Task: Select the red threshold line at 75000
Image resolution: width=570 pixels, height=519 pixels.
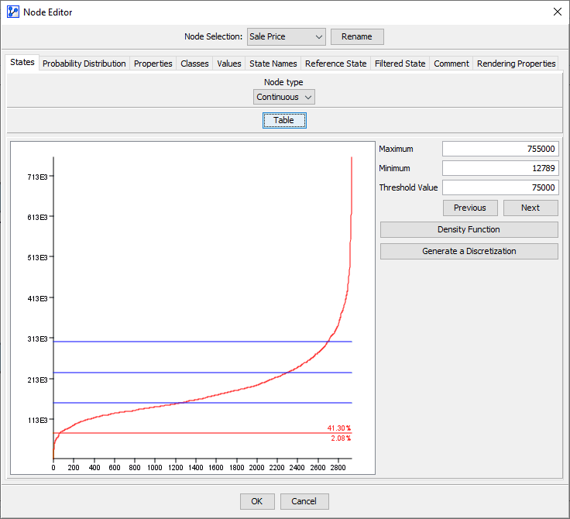Action: pos(202,433)
